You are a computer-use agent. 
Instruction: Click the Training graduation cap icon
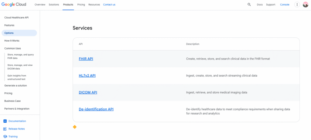(5, 137)
